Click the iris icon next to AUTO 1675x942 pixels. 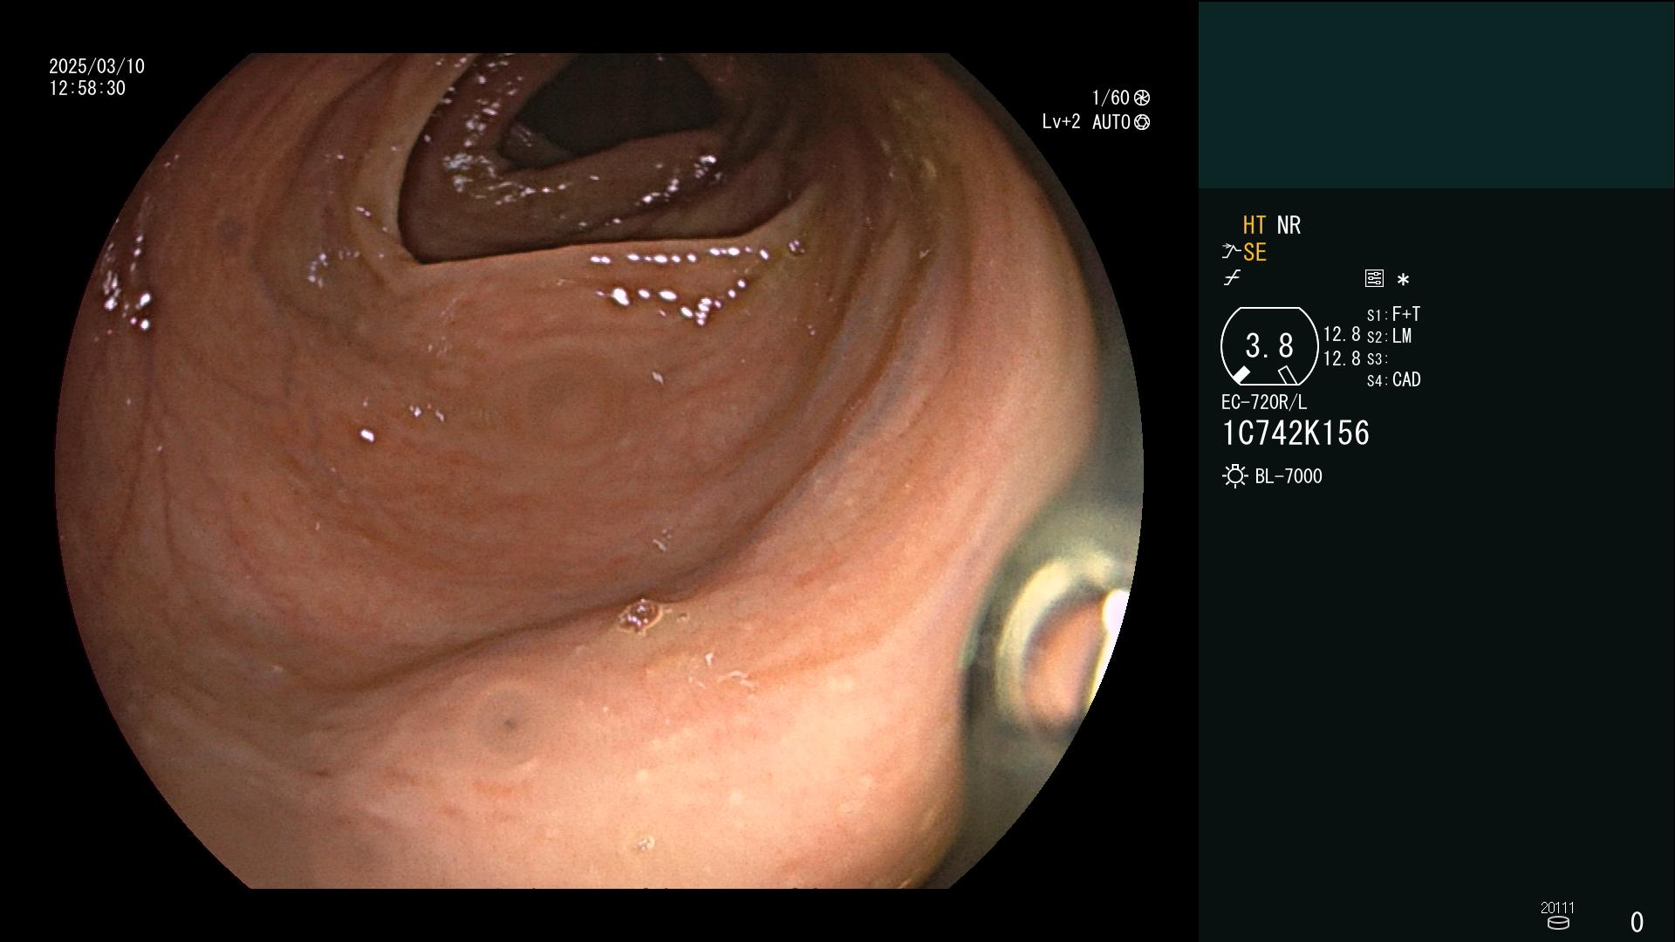coord(1142,122)
